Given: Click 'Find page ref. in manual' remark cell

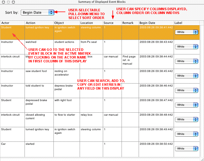Looking at the screenshot, I should pyautogui.click(x=130, y=62).
